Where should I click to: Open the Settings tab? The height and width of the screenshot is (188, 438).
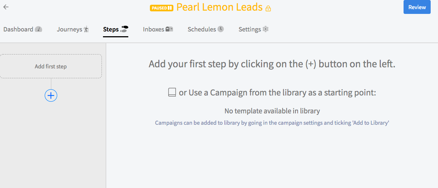tap(253, 29)
